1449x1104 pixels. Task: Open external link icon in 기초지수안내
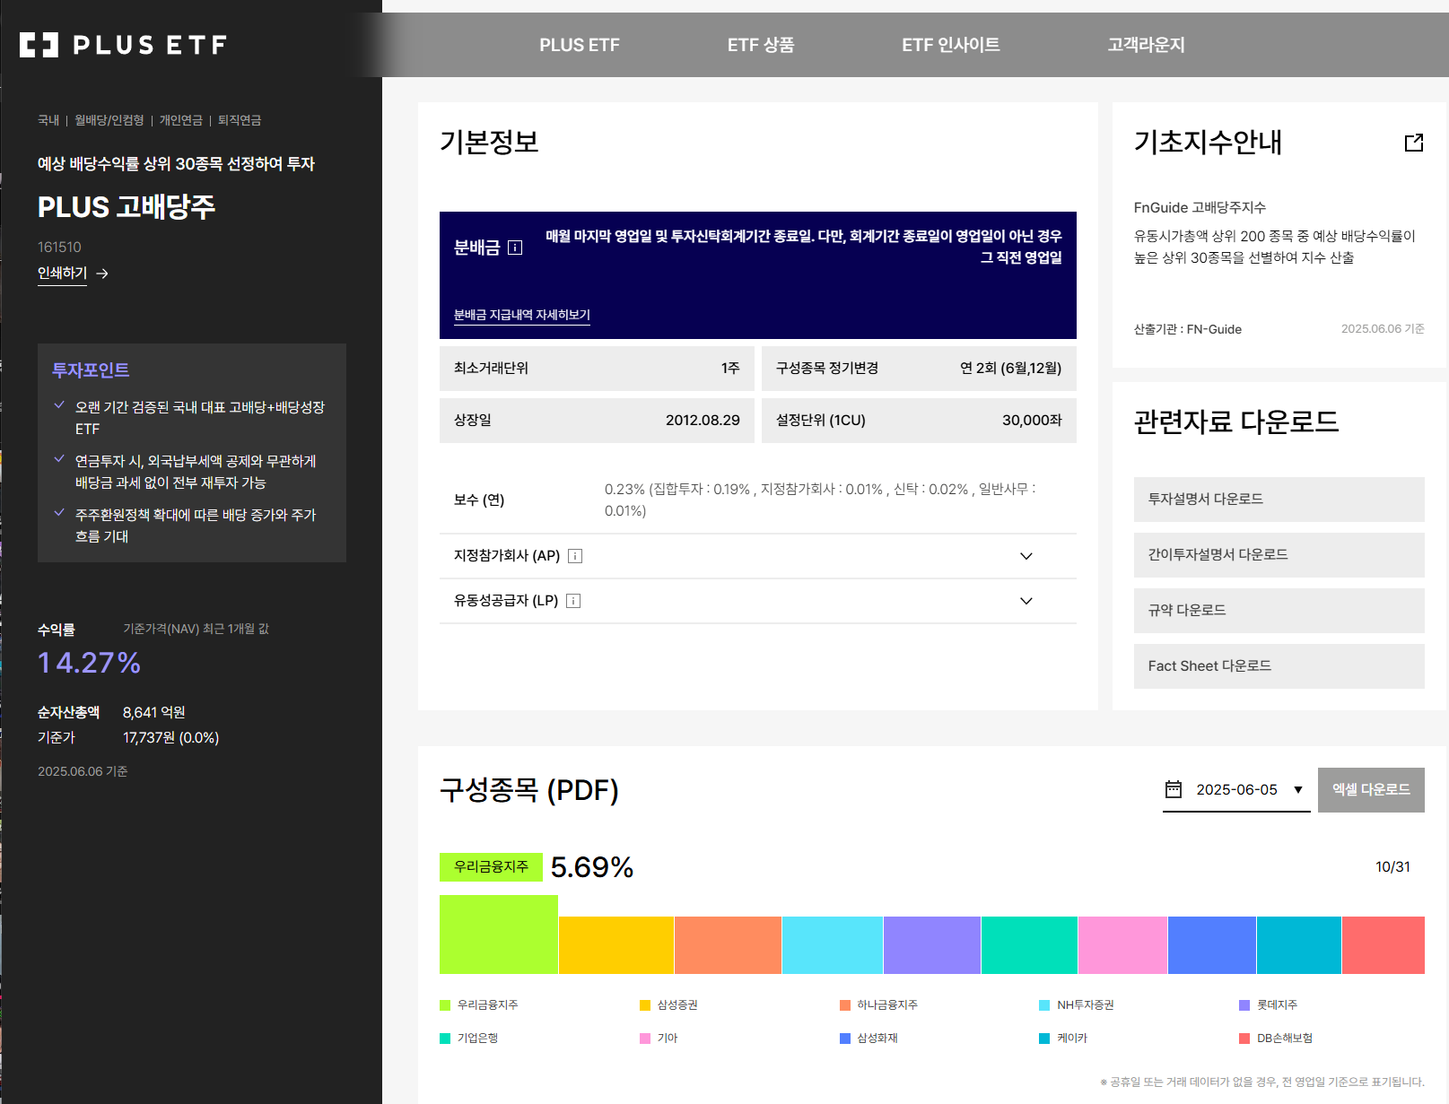1414,143
